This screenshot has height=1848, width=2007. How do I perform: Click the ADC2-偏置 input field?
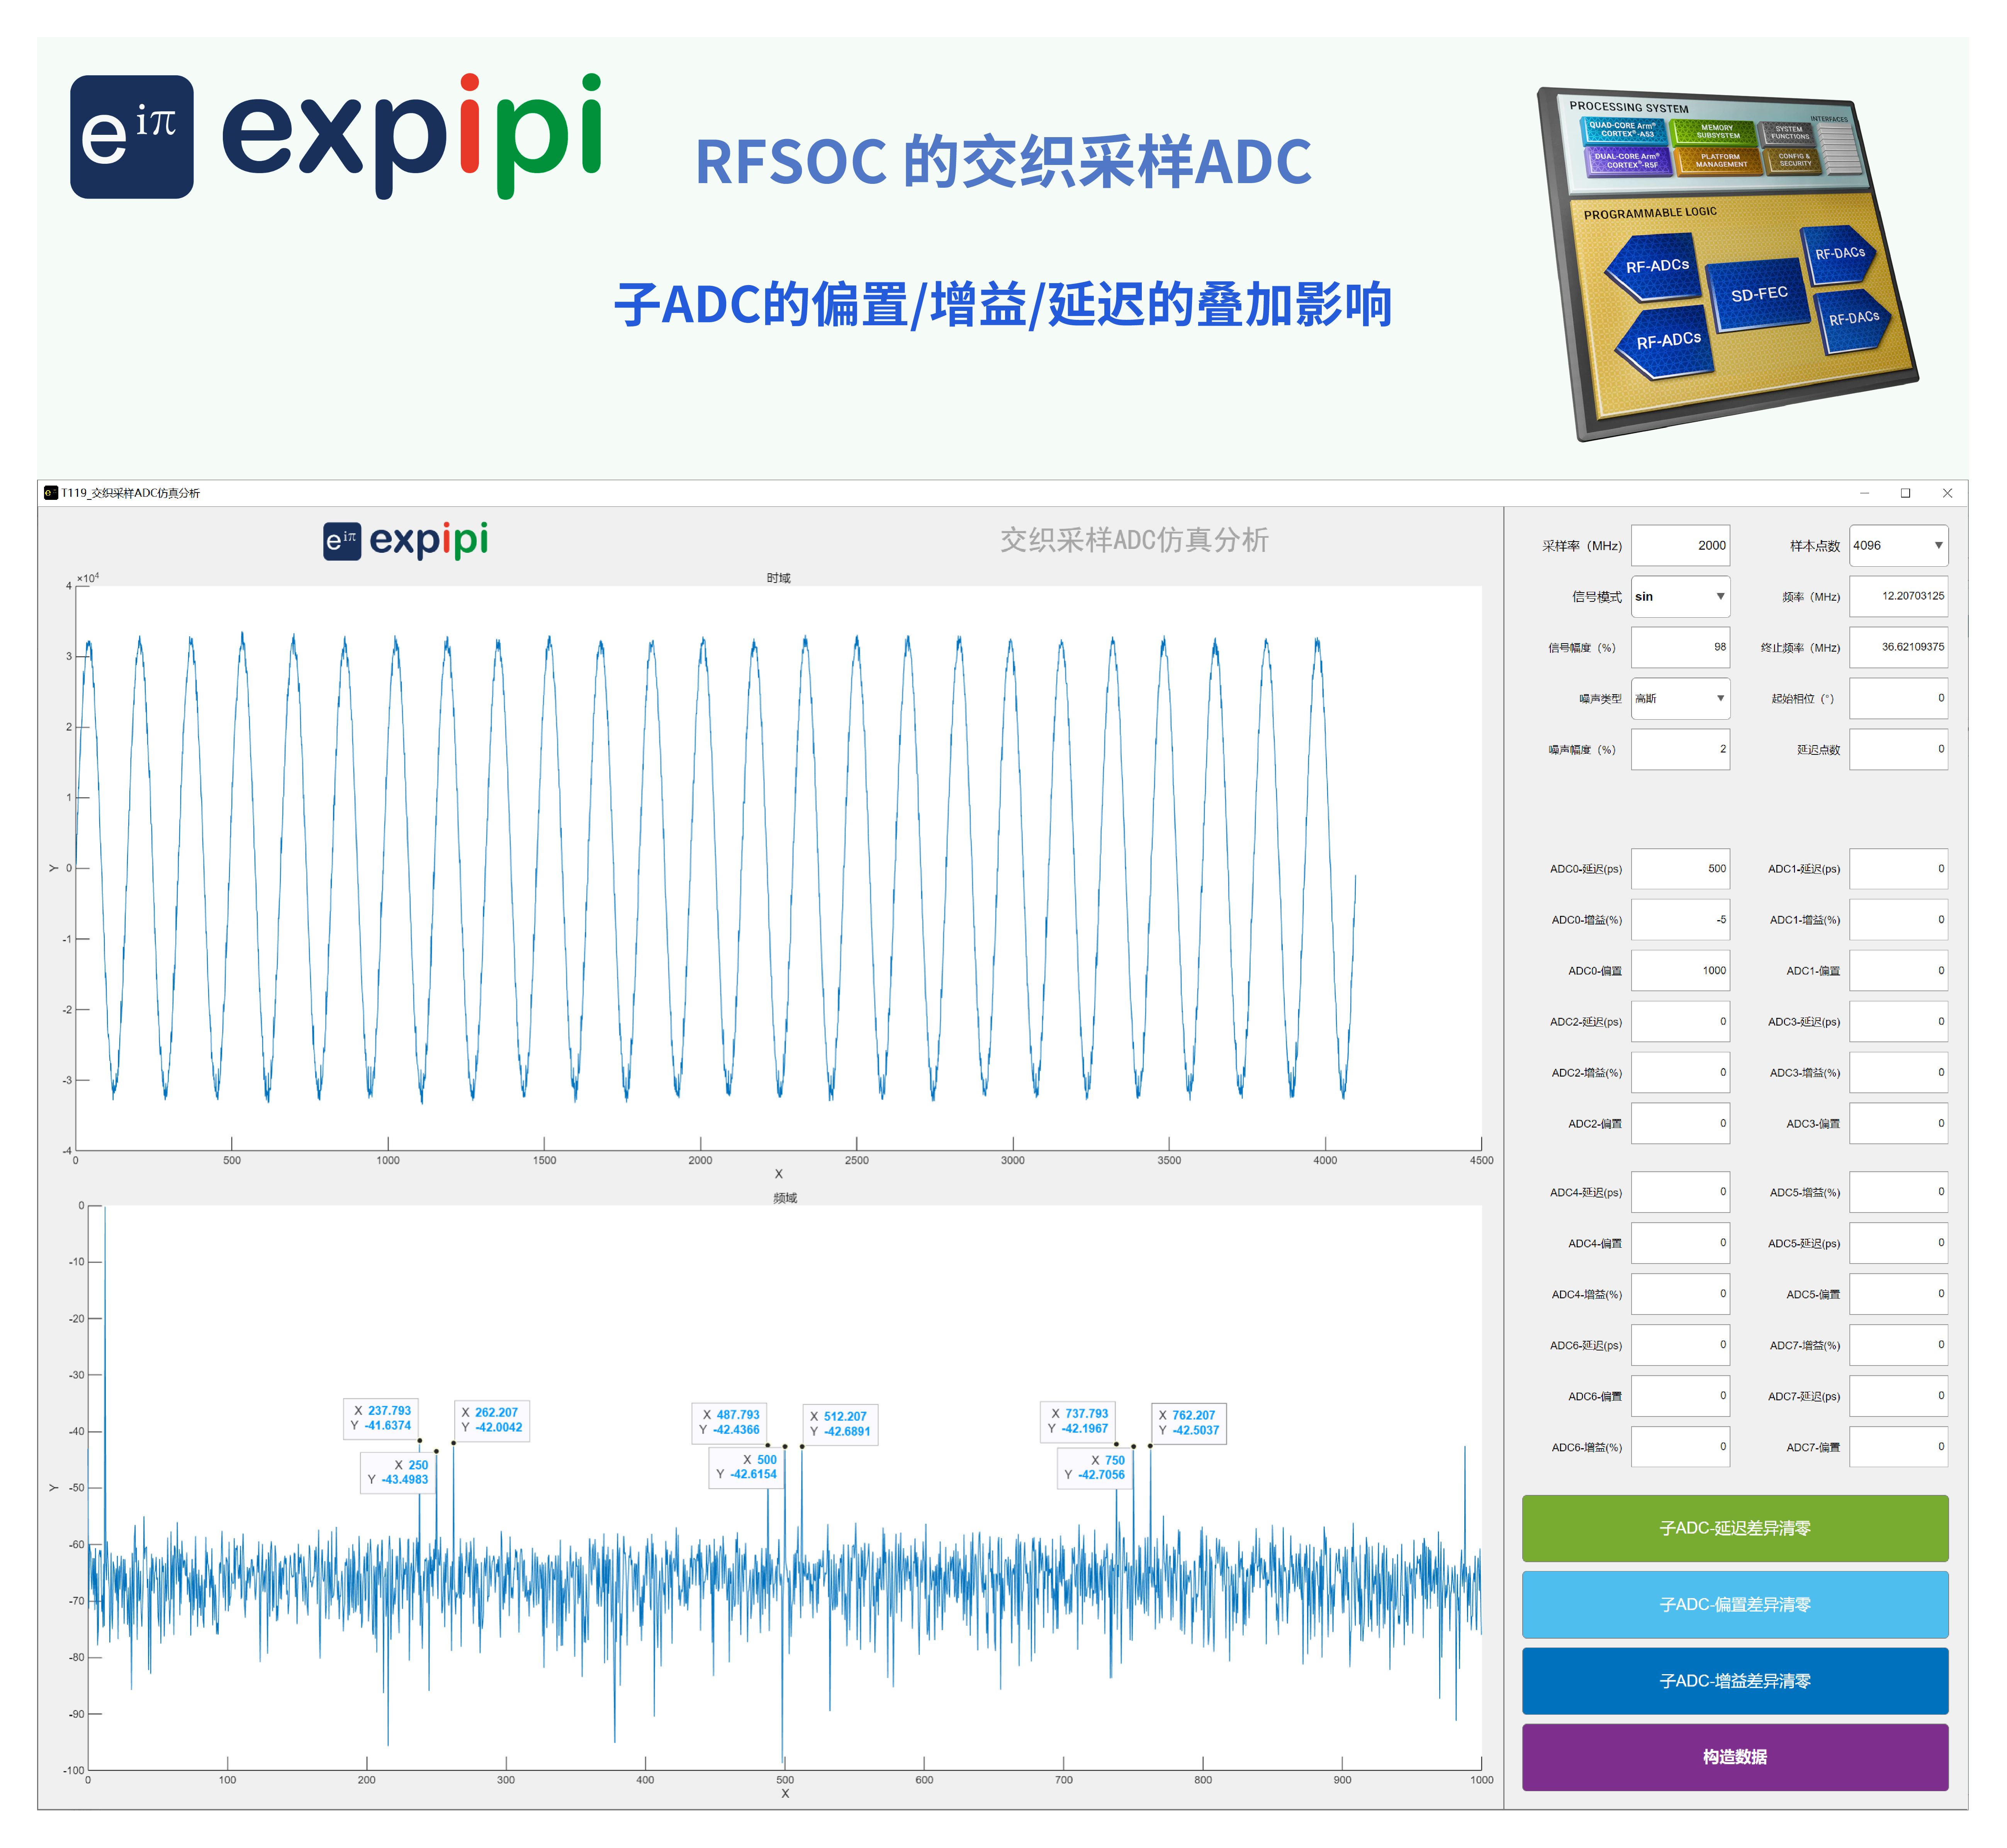coord(1680,1124)
